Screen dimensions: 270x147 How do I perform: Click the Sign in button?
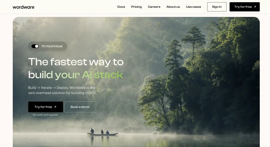coord(217,7)
